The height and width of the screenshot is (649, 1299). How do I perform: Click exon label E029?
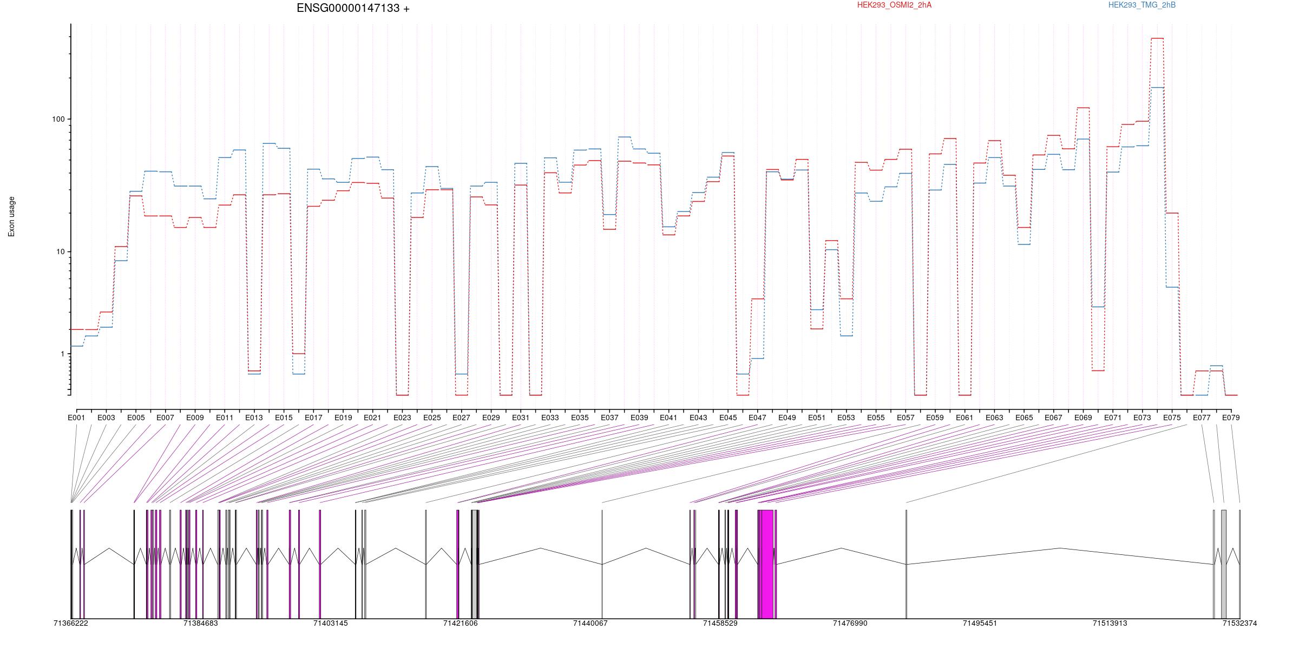(x=491, y=418)
